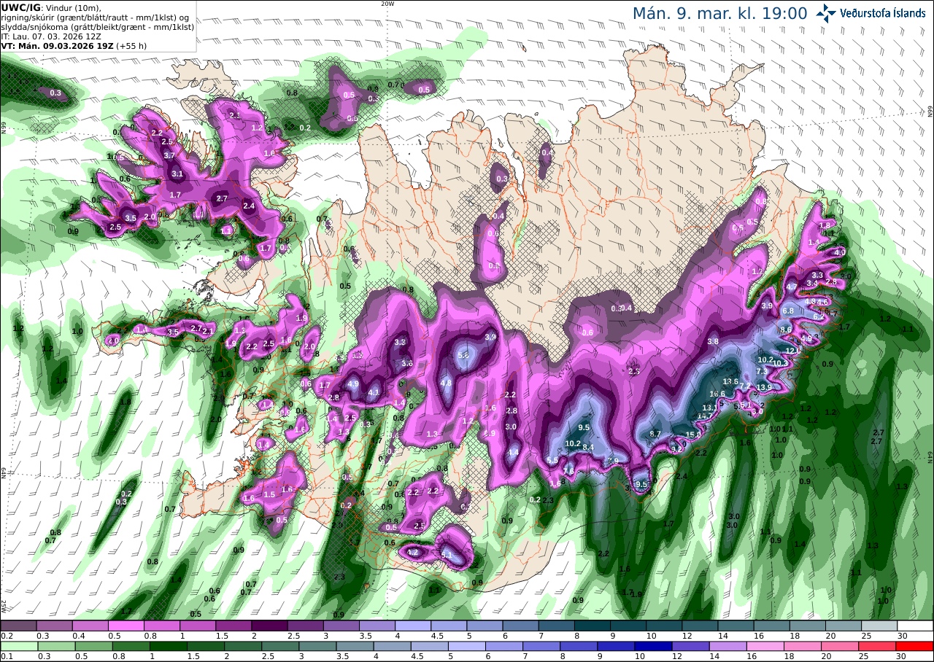Click the bright magenta 0.5 swatch in the snow scale
The height and width of the screenshot is (662, 934).
coord(126,626)
